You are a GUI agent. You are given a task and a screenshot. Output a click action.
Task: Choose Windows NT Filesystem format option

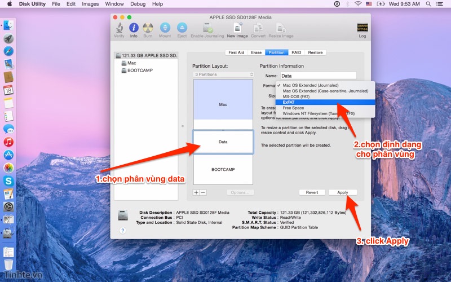coord(325,113)
